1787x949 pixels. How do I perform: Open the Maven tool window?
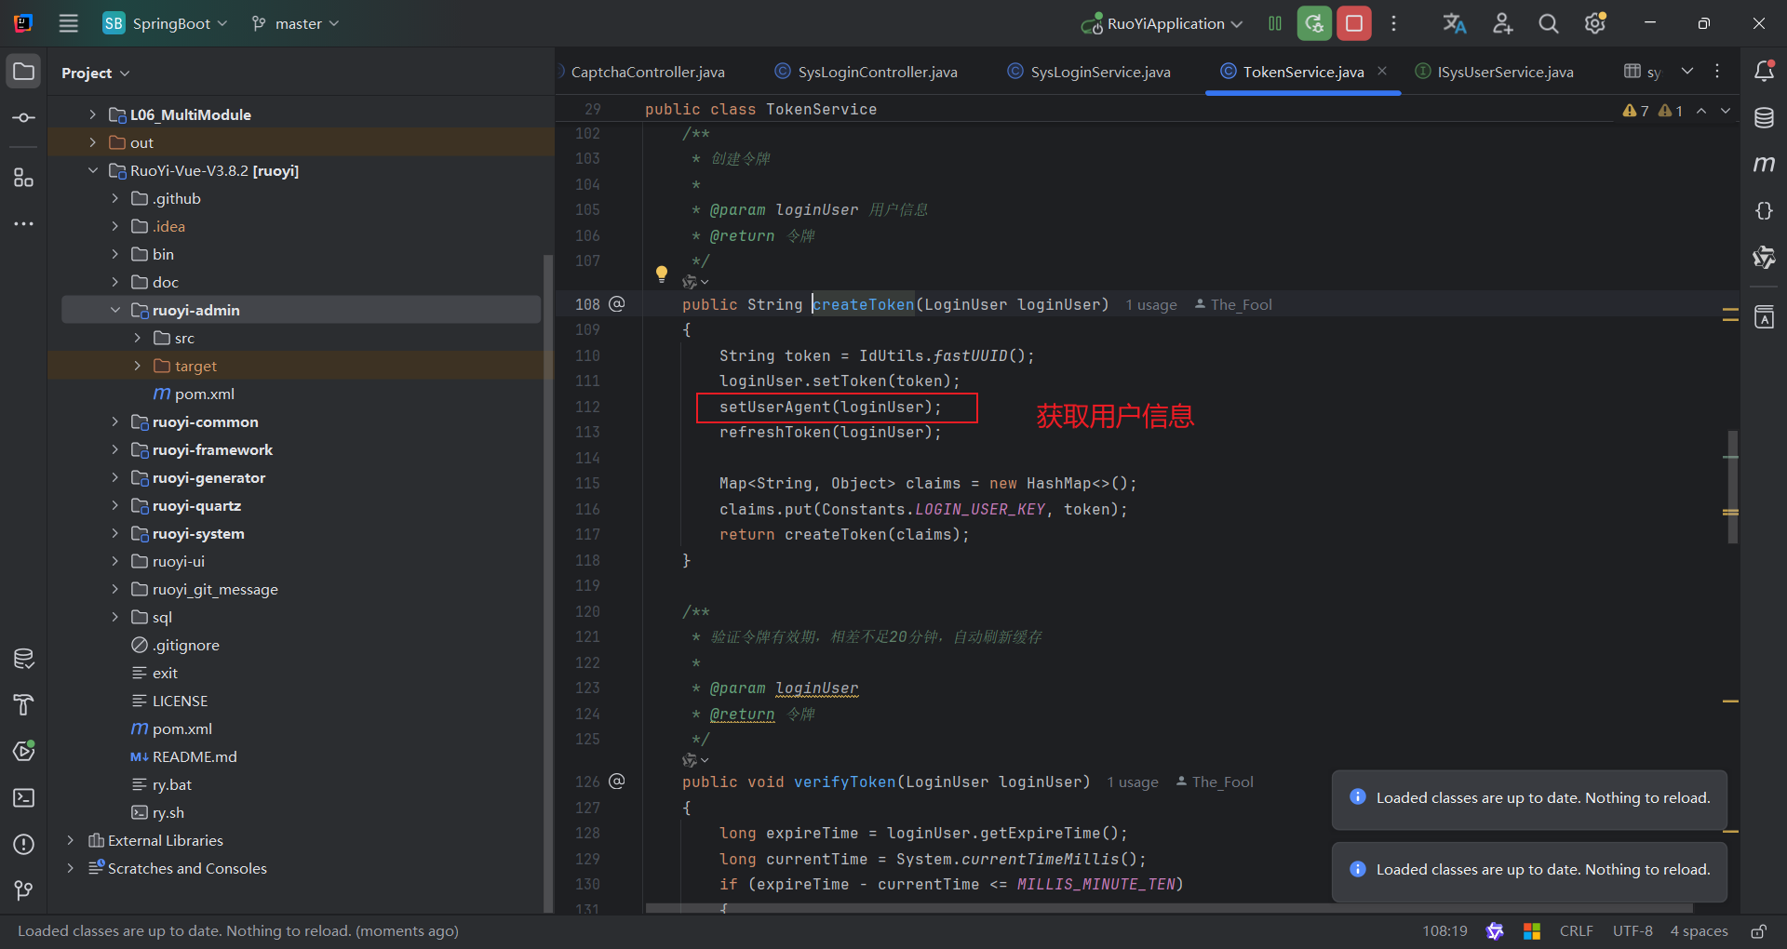(1764, 165)
